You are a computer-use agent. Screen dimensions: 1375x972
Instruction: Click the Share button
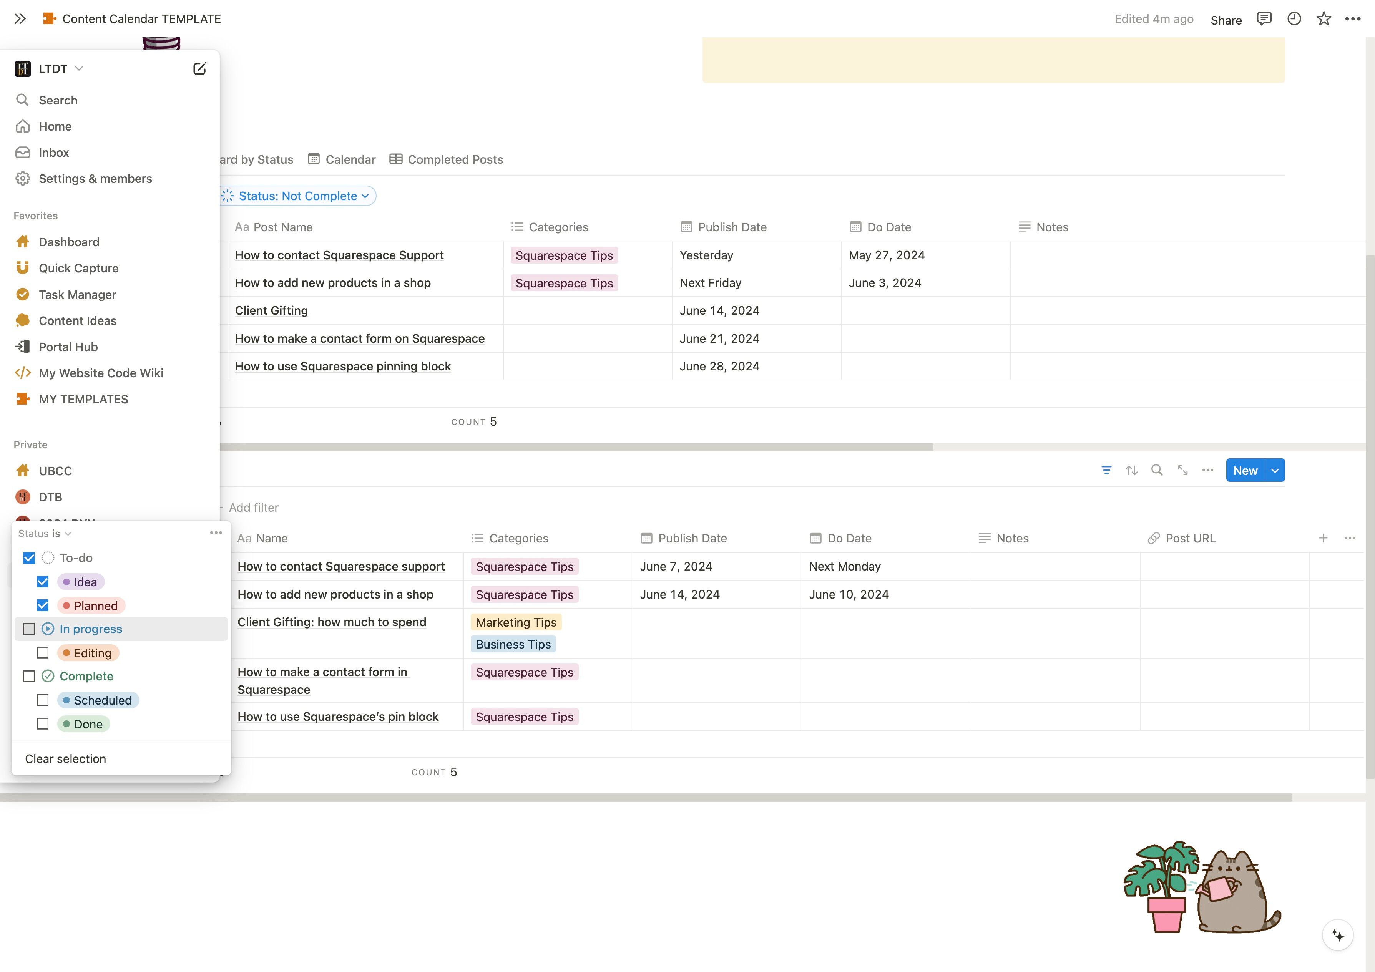tap(1225, 20)
